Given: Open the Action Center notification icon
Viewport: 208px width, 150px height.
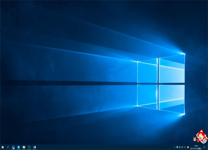Looking at the screenshot, I should tap(204, 147).
